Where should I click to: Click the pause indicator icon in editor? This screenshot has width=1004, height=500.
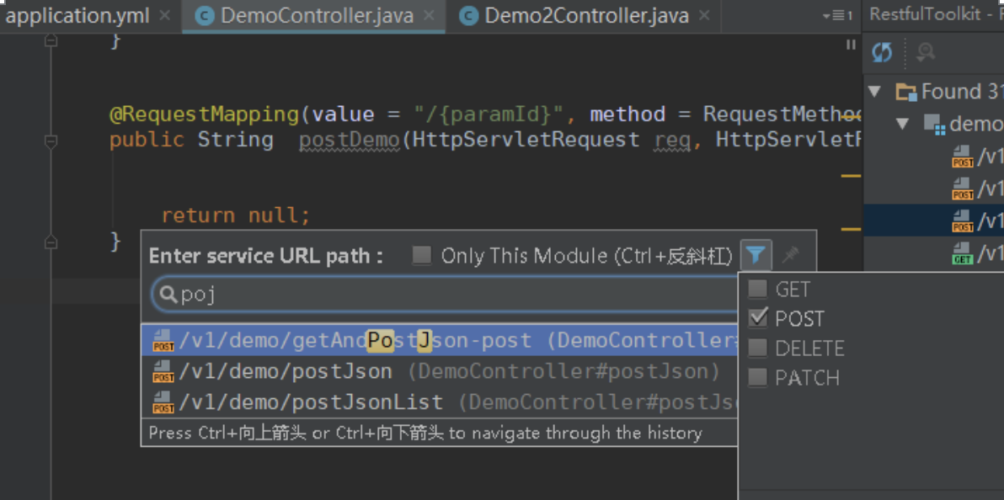851,44
